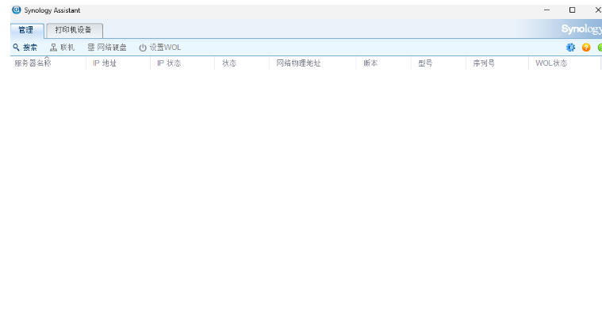The width and height of the screenshot is (602, 309).
Task: Click the 网络物理地址 column header
Action: click(x=313, y=63)
